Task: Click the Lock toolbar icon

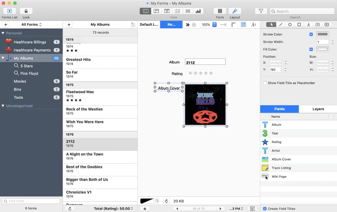Action: [x=26, y=11]
